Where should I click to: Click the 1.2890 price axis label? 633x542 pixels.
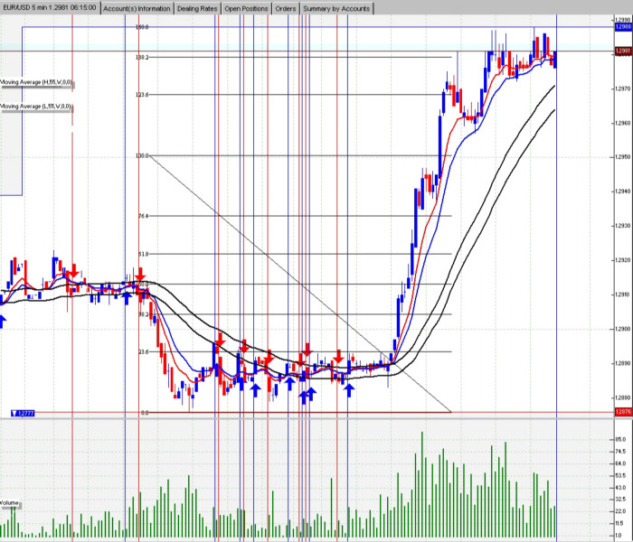pyautogui.click(x=623, y=363)
